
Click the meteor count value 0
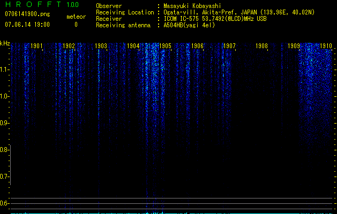tap(76, 25)
